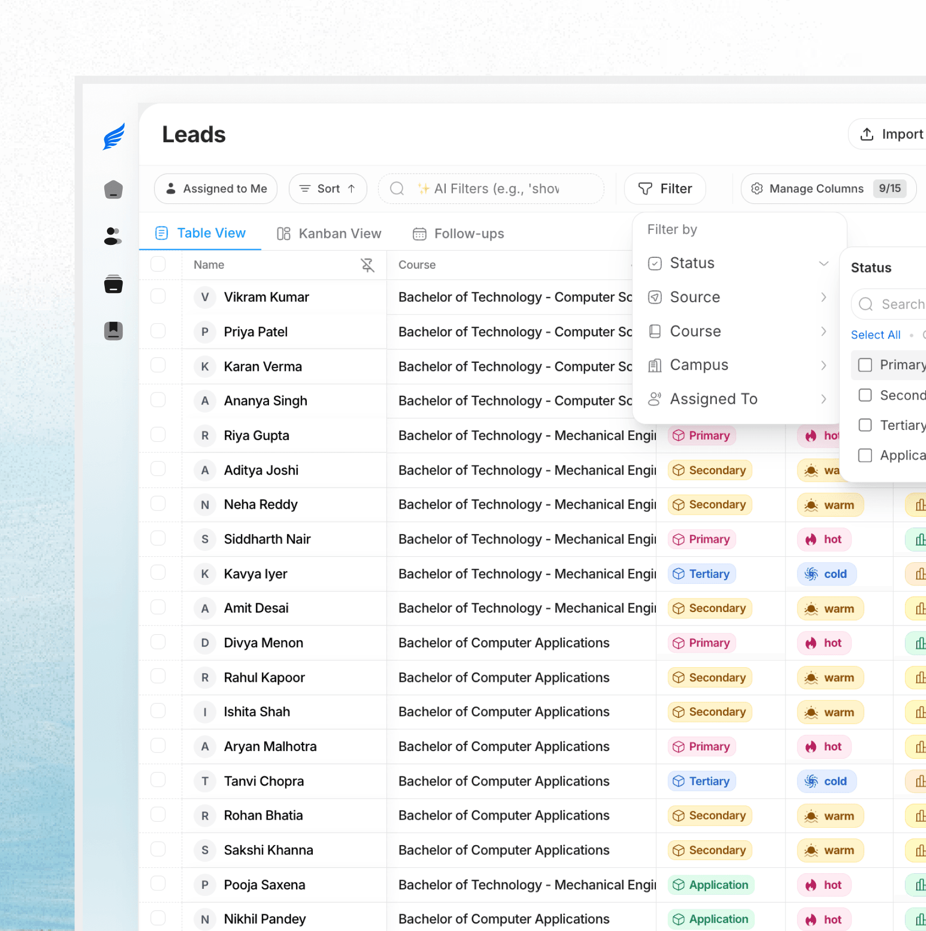Click the blue wing app logo
The image size is (926, 931).
click(x=113, y=136)
